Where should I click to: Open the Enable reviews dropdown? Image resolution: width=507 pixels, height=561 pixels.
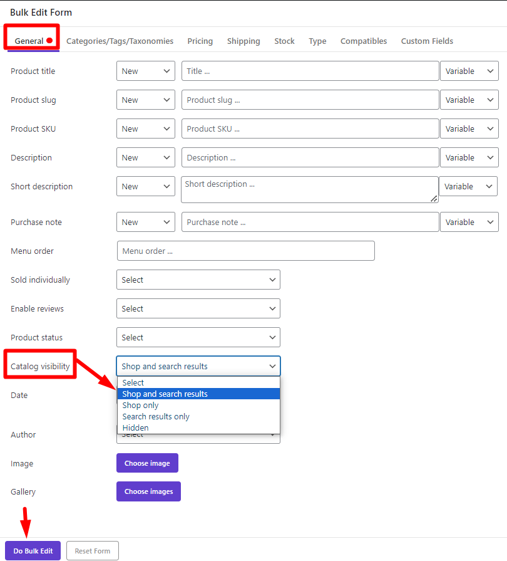pos(198,308)
